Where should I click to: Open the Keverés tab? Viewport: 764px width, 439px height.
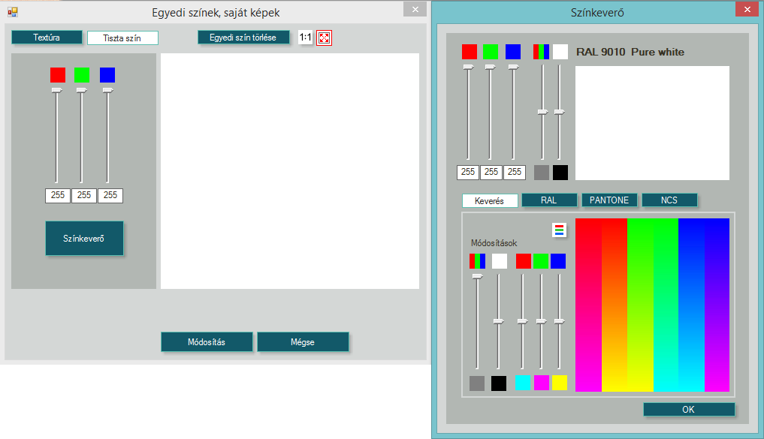(489, 200)
